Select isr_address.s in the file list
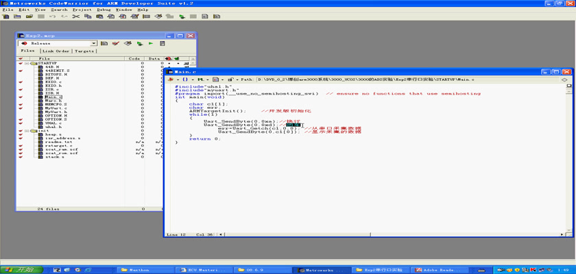The image size is (576, 274). click(63, 138)
